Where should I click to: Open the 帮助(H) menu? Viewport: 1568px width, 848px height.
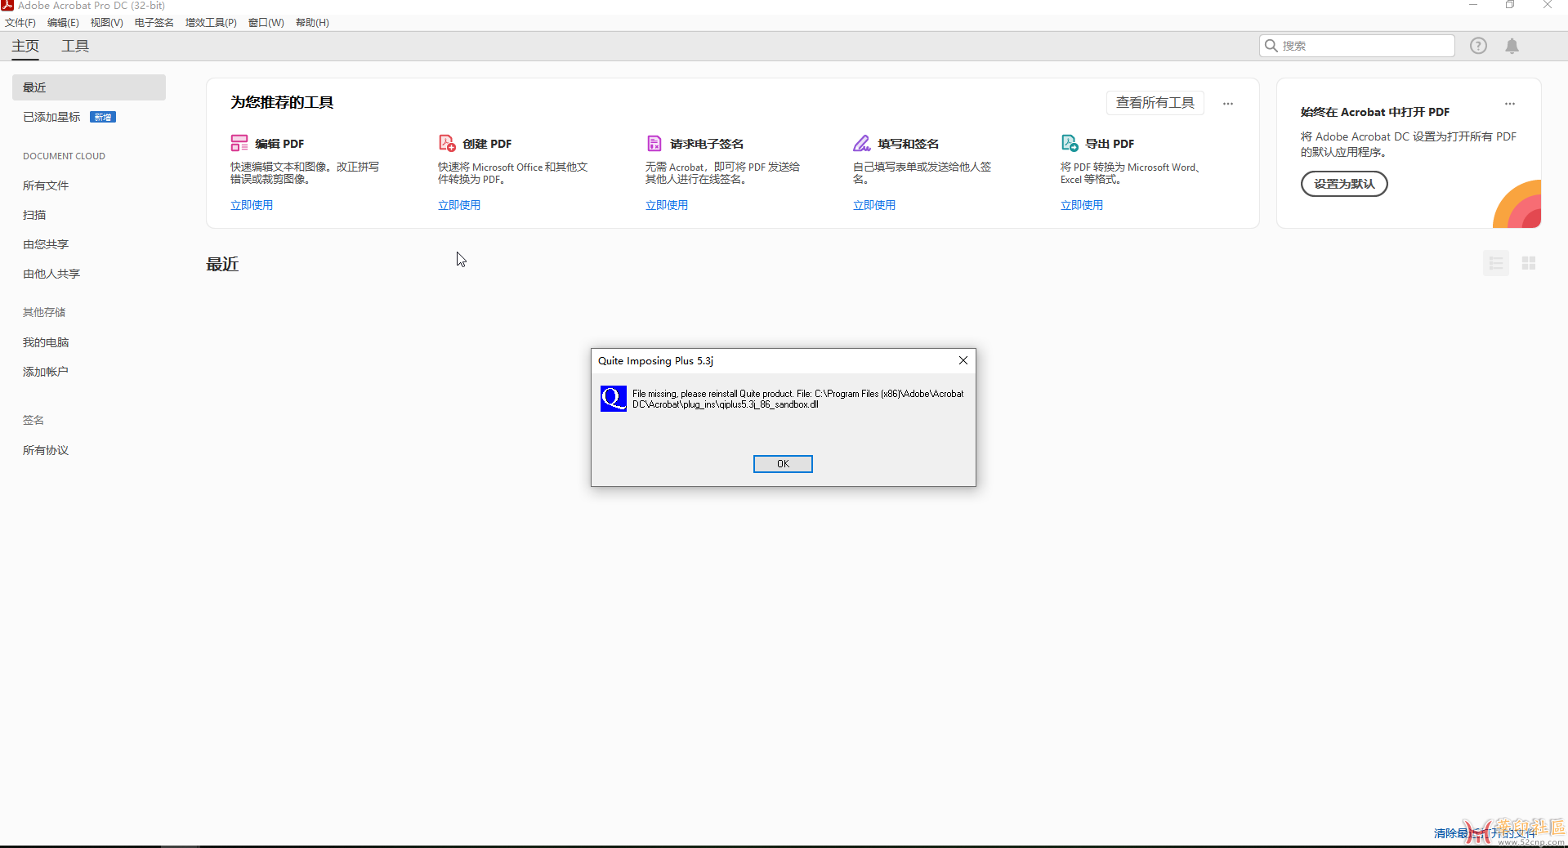(312, 23)
